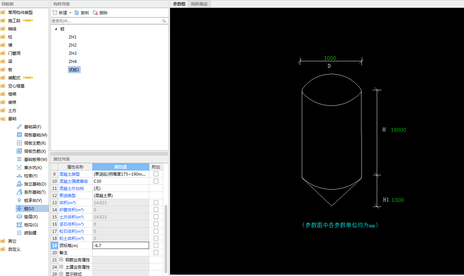Screen dimensions: 464x276
Task: Select the 桩(U) pile icon
Action: pyautogui.click(x=19, y=208)
